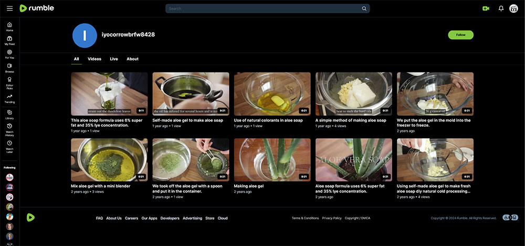Click title 'This aloe soap formula uses 6% super fat'
This screenshot has width=525, height=246.
(107, 122)
